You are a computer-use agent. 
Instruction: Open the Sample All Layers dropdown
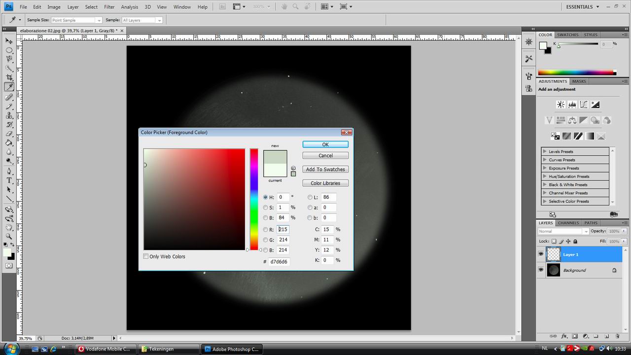[x=142, y=20]
